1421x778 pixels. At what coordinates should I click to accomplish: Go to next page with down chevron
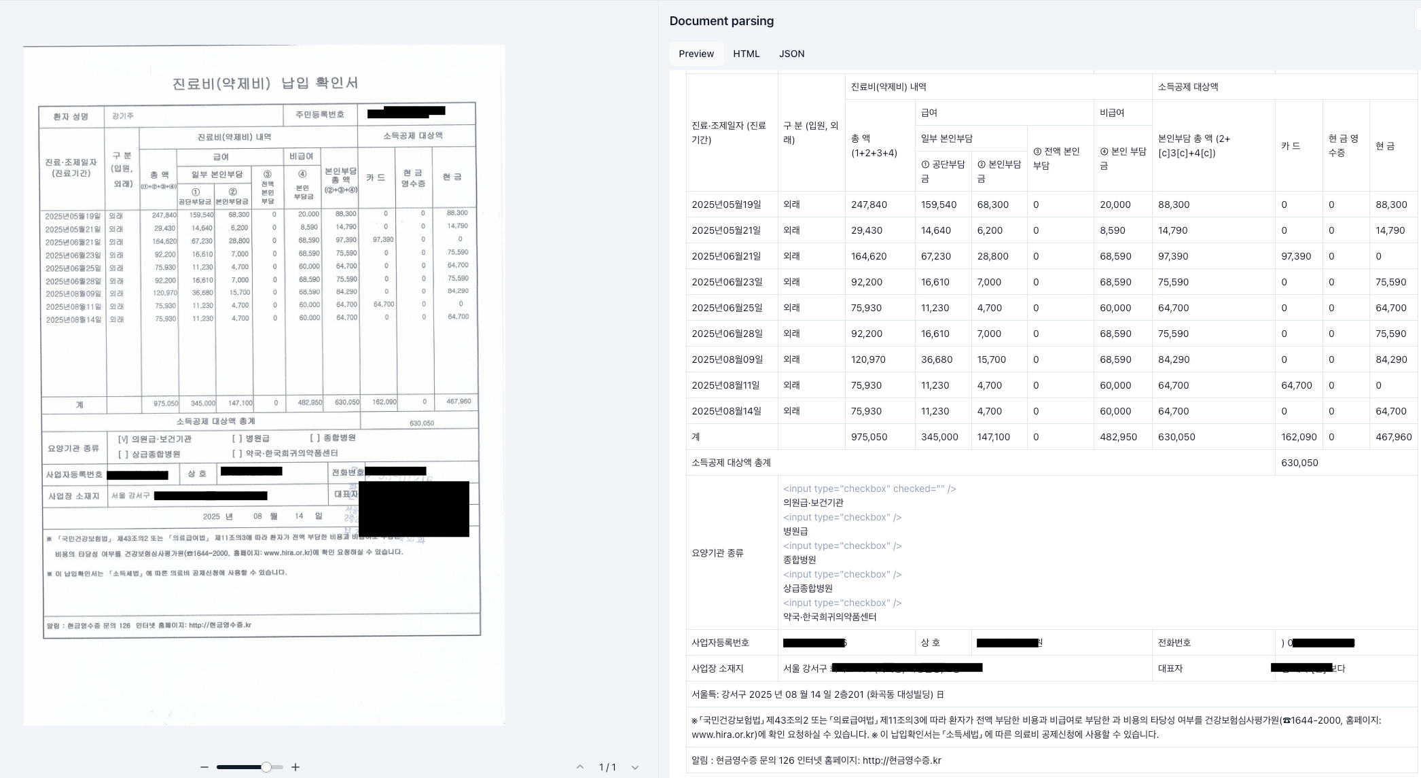635,767
